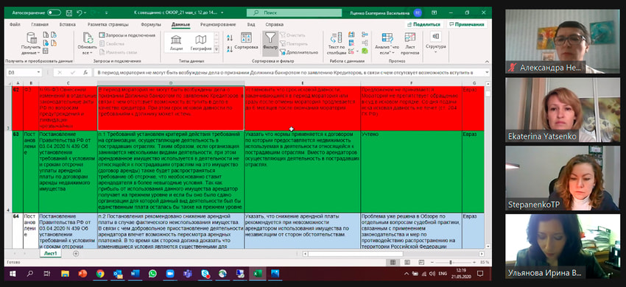Screen dimensions: 626x287
Task: Click the Поделиться button
Action: pos(423,24)
